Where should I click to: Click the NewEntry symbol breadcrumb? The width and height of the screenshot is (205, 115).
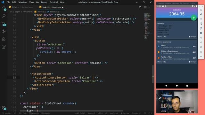coord(55,12)
